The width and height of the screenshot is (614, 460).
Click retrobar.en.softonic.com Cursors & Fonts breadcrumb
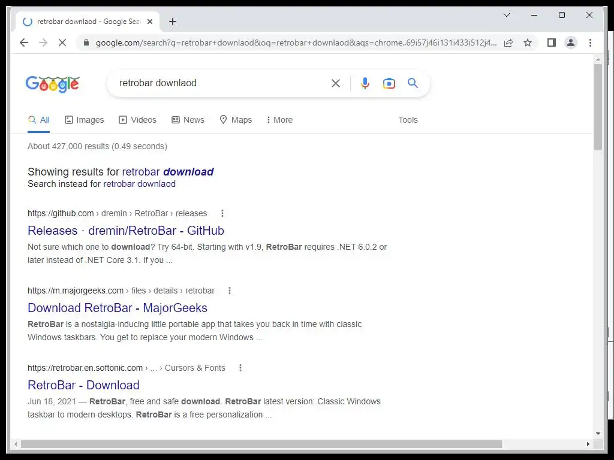(127, 368)
